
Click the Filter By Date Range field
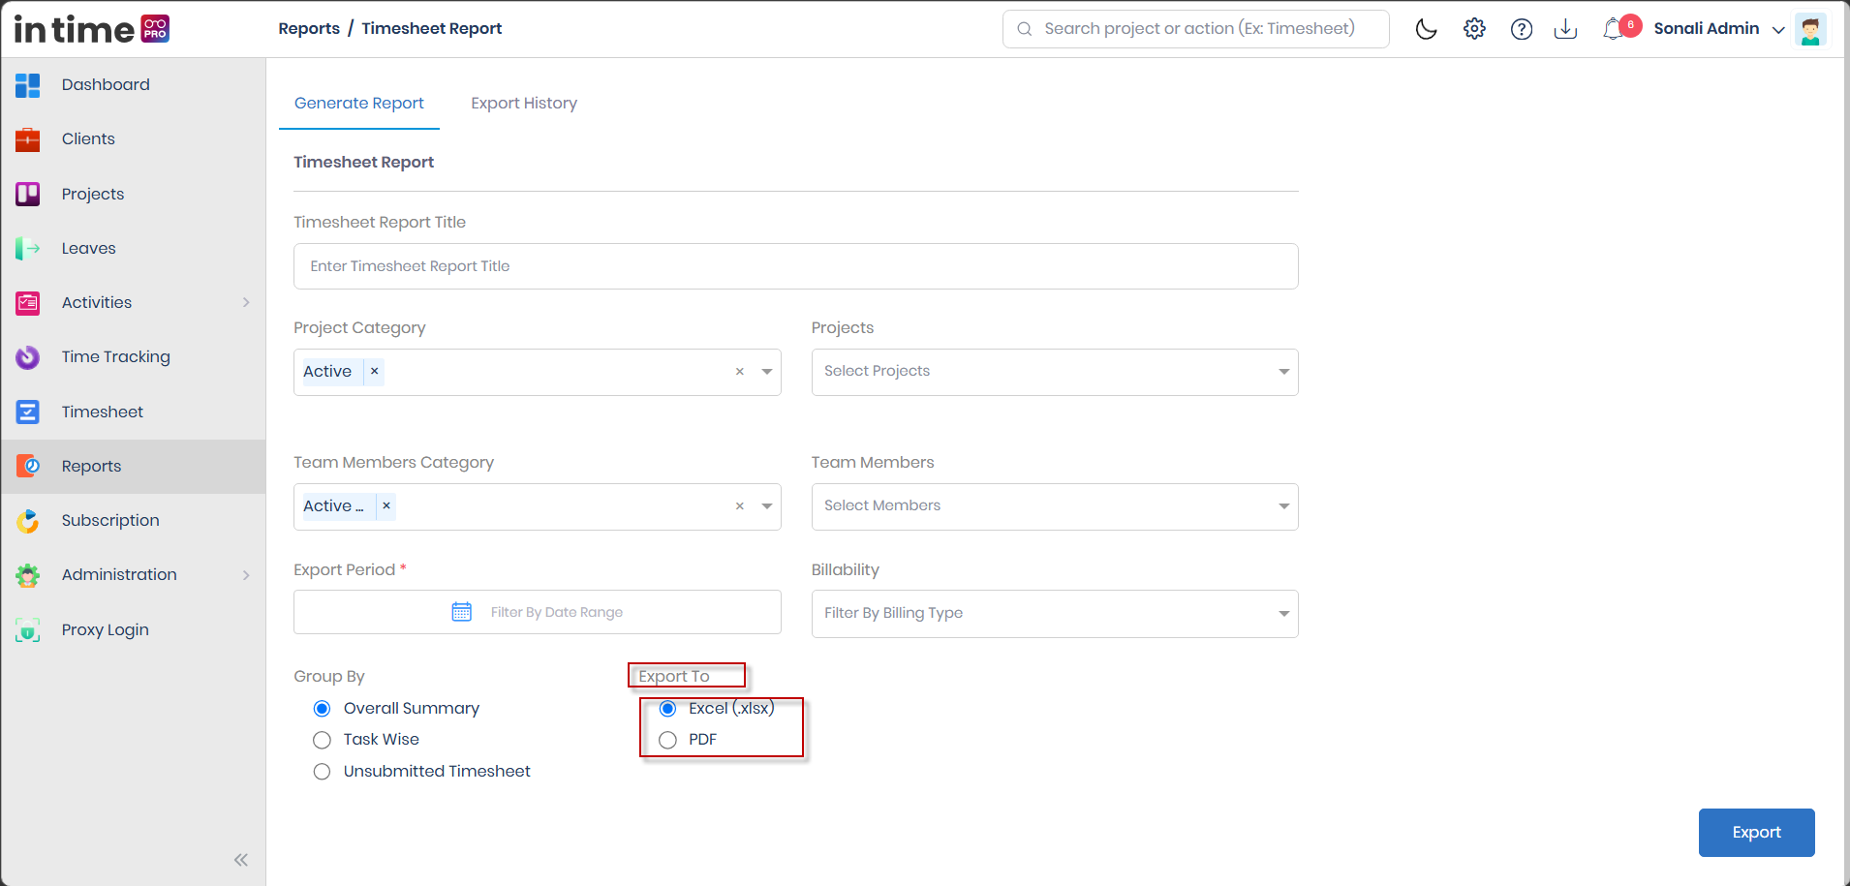coord(538,612)
